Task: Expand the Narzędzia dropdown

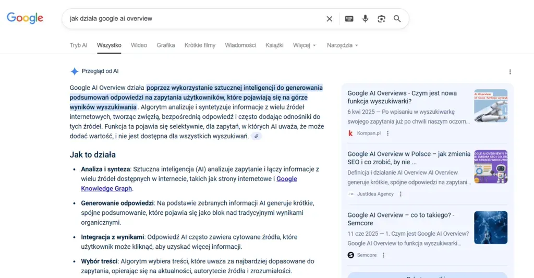Action: click(343, 45)
